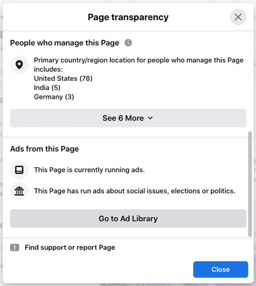Click the Page transparency title
256x286 pixels.
point(128,17)
